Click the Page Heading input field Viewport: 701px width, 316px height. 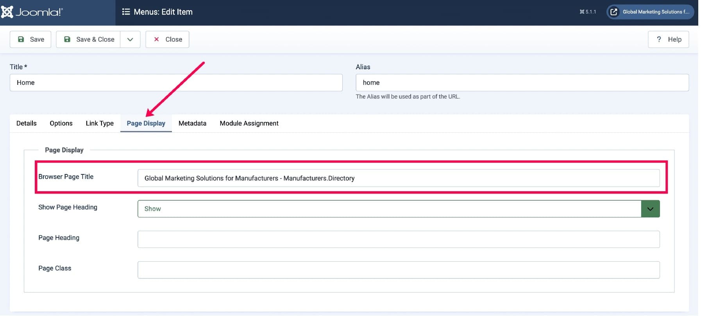point(399,239)
